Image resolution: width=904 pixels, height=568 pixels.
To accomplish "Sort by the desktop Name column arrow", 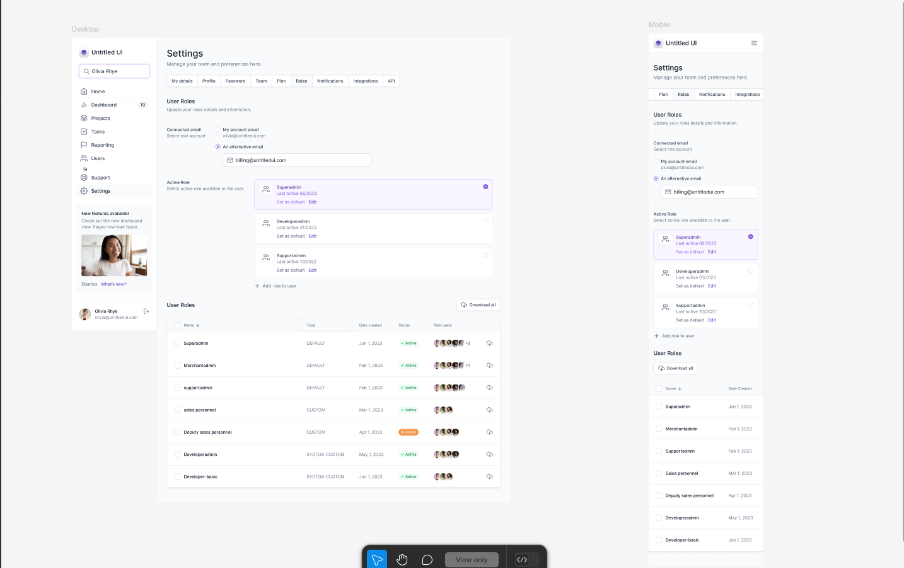I will (198, 325).
